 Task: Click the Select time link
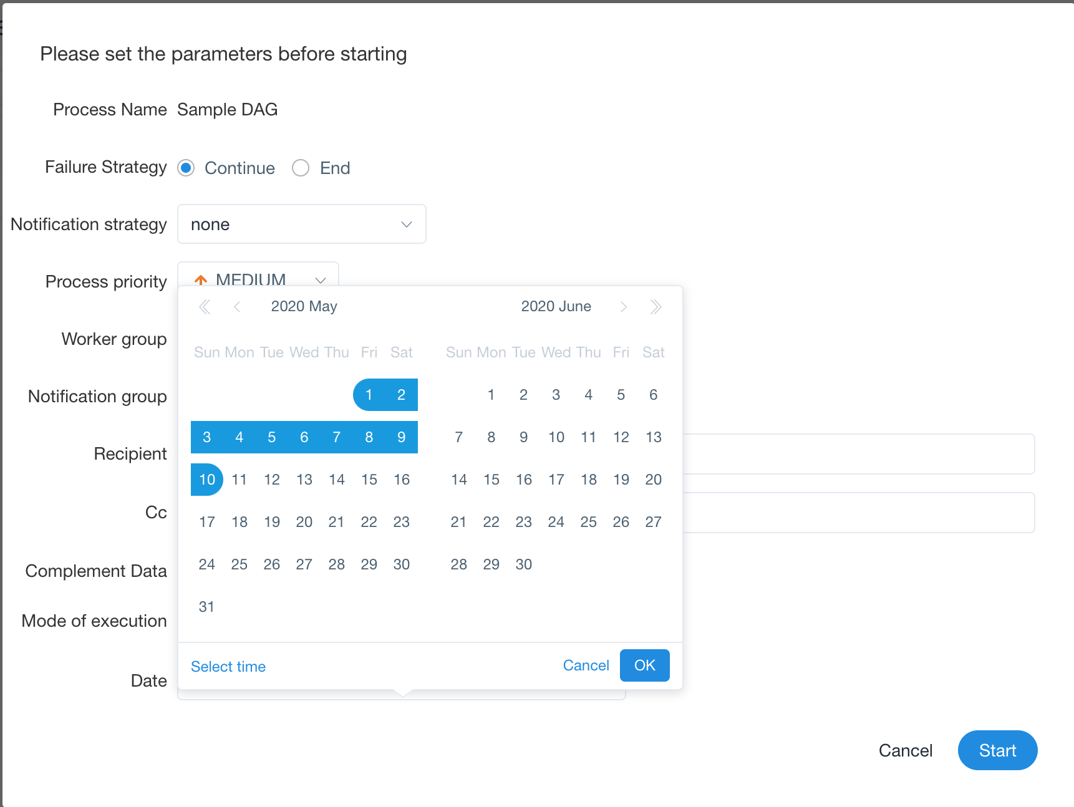pyautogui.click(x=228, y=667)
